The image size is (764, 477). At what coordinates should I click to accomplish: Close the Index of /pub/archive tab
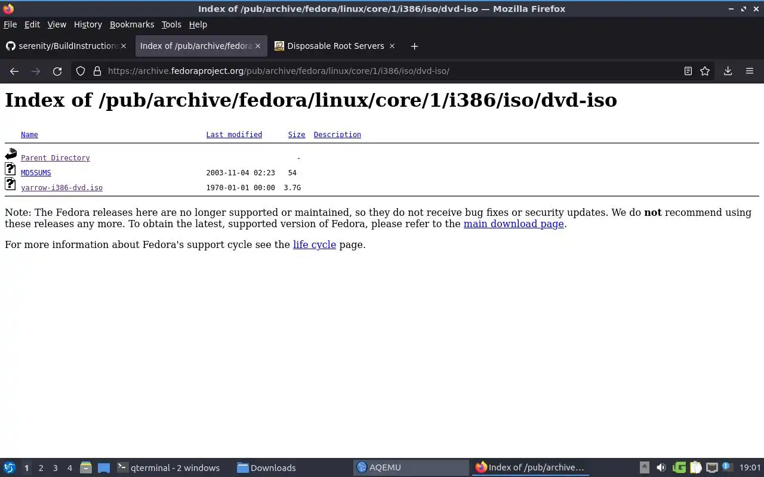pos(258,46)
